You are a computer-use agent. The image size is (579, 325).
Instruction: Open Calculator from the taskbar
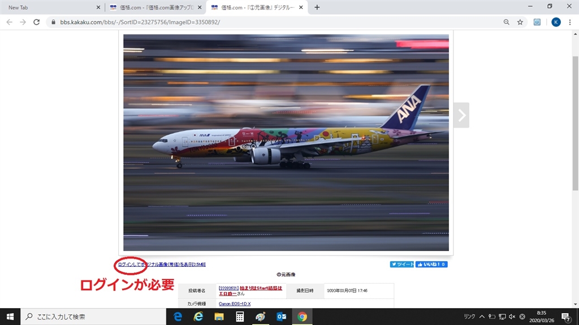(x=240, y=317)
